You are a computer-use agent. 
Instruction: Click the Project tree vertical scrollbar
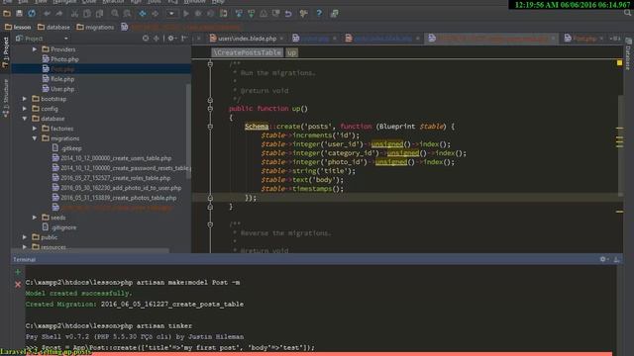coord(188,132)
